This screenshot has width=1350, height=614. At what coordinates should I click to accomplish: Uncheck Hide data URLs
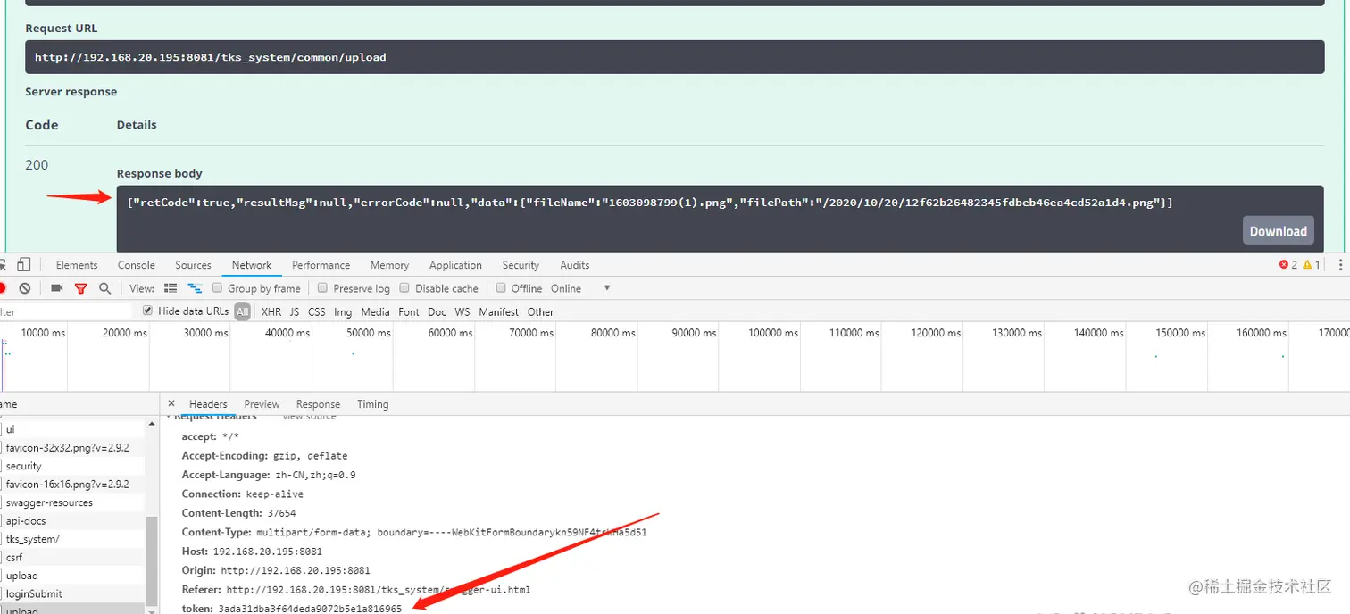pos(148,311)
